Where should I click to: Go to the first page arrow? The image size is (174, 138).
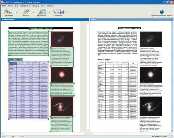pyautogui.click(x=2, y=136)
